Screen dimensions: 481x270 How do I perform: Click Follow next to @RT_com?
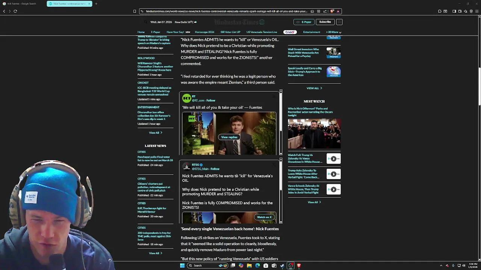210,100
